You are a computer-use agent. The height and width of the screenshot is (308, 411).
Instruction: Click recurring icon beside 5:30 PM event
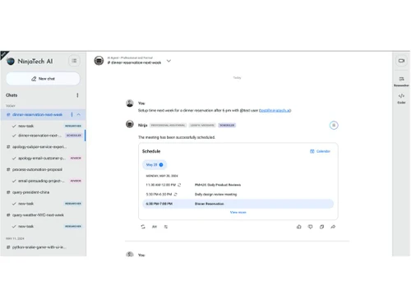tap(175, 195)
